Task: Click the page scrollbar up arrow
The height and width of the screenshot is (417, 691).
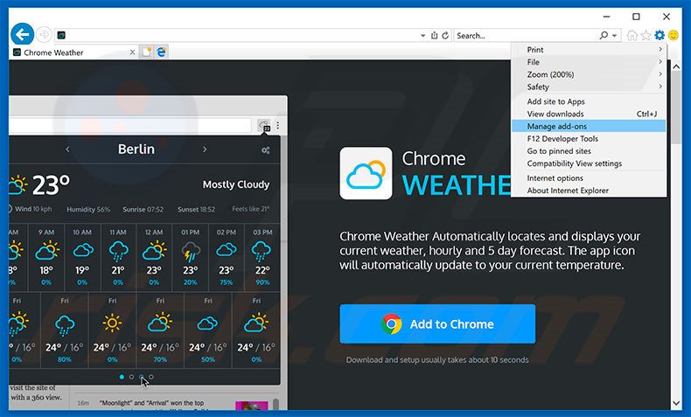Action: (676, 66)
